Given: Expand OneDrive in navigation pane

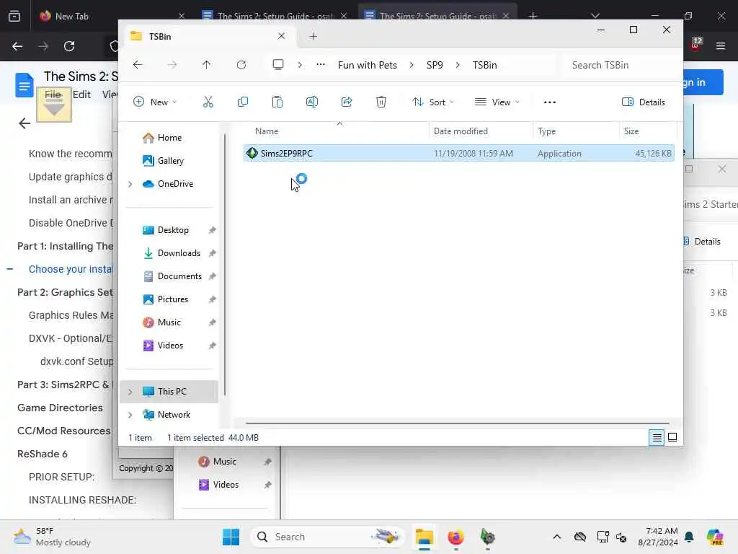Looking at the screenshot, I should (x=130, y=184).
